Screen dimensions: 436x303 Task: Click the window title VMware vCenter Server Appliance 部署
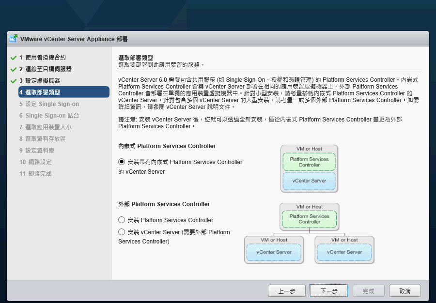point(74,39)
